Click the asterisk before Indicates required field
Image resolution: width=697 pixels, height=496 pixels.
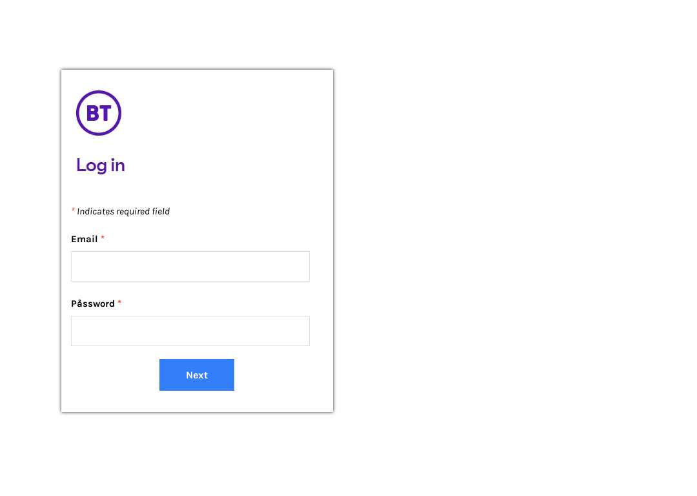coord(74,210)
